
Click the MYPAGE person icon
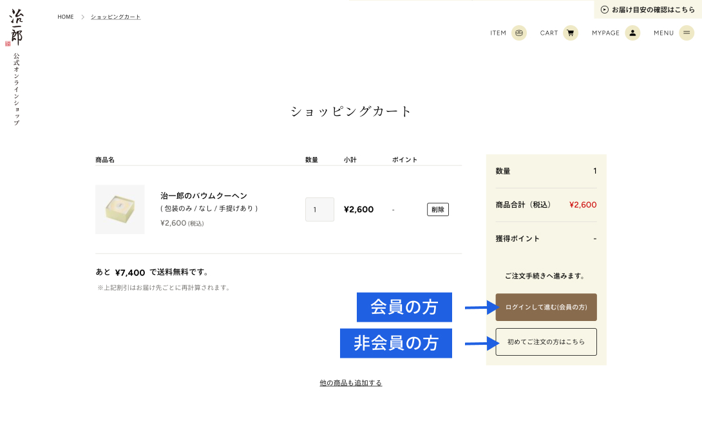click(632, 33)
